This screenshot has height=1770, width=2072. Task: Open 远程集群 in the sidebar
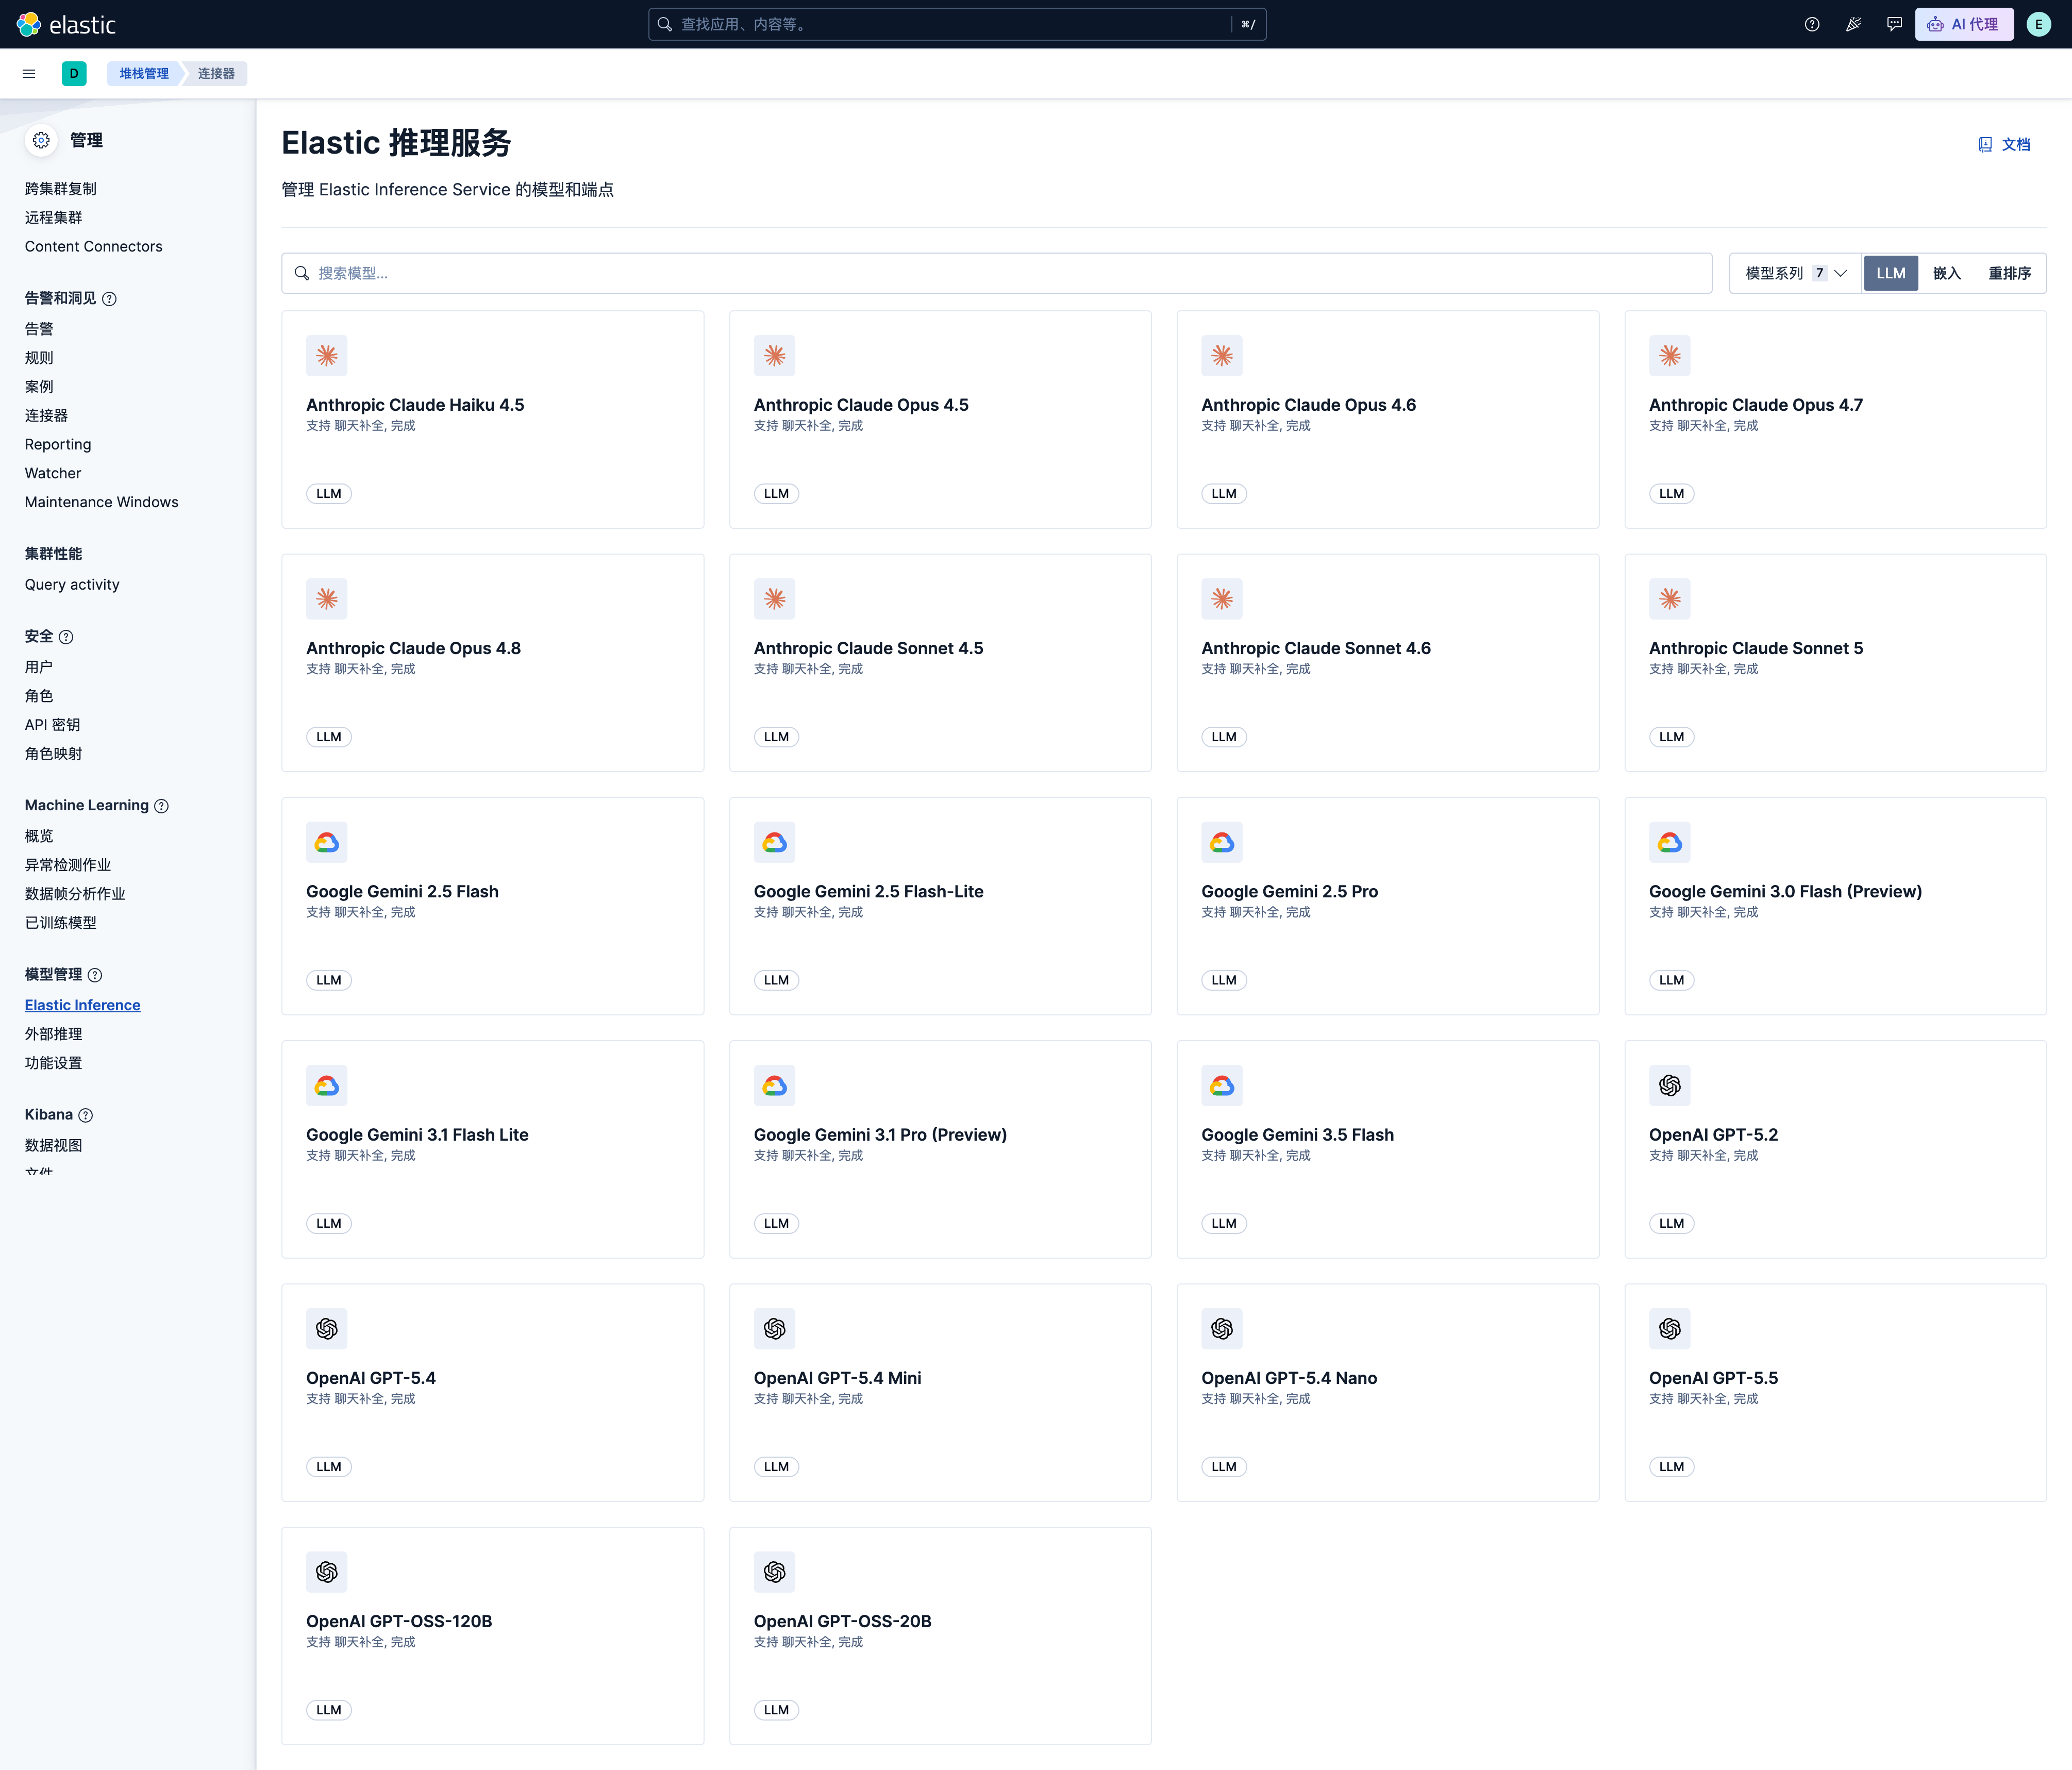pyautogui.click(x=53, y=217)
